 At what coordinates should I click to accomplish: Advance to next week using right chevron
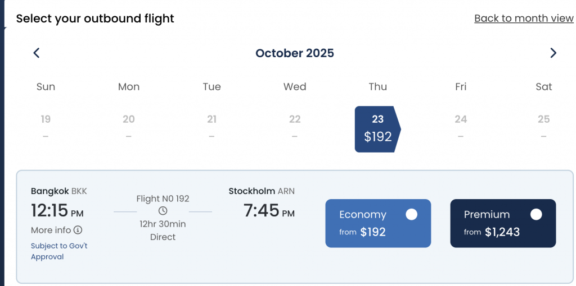553,53
